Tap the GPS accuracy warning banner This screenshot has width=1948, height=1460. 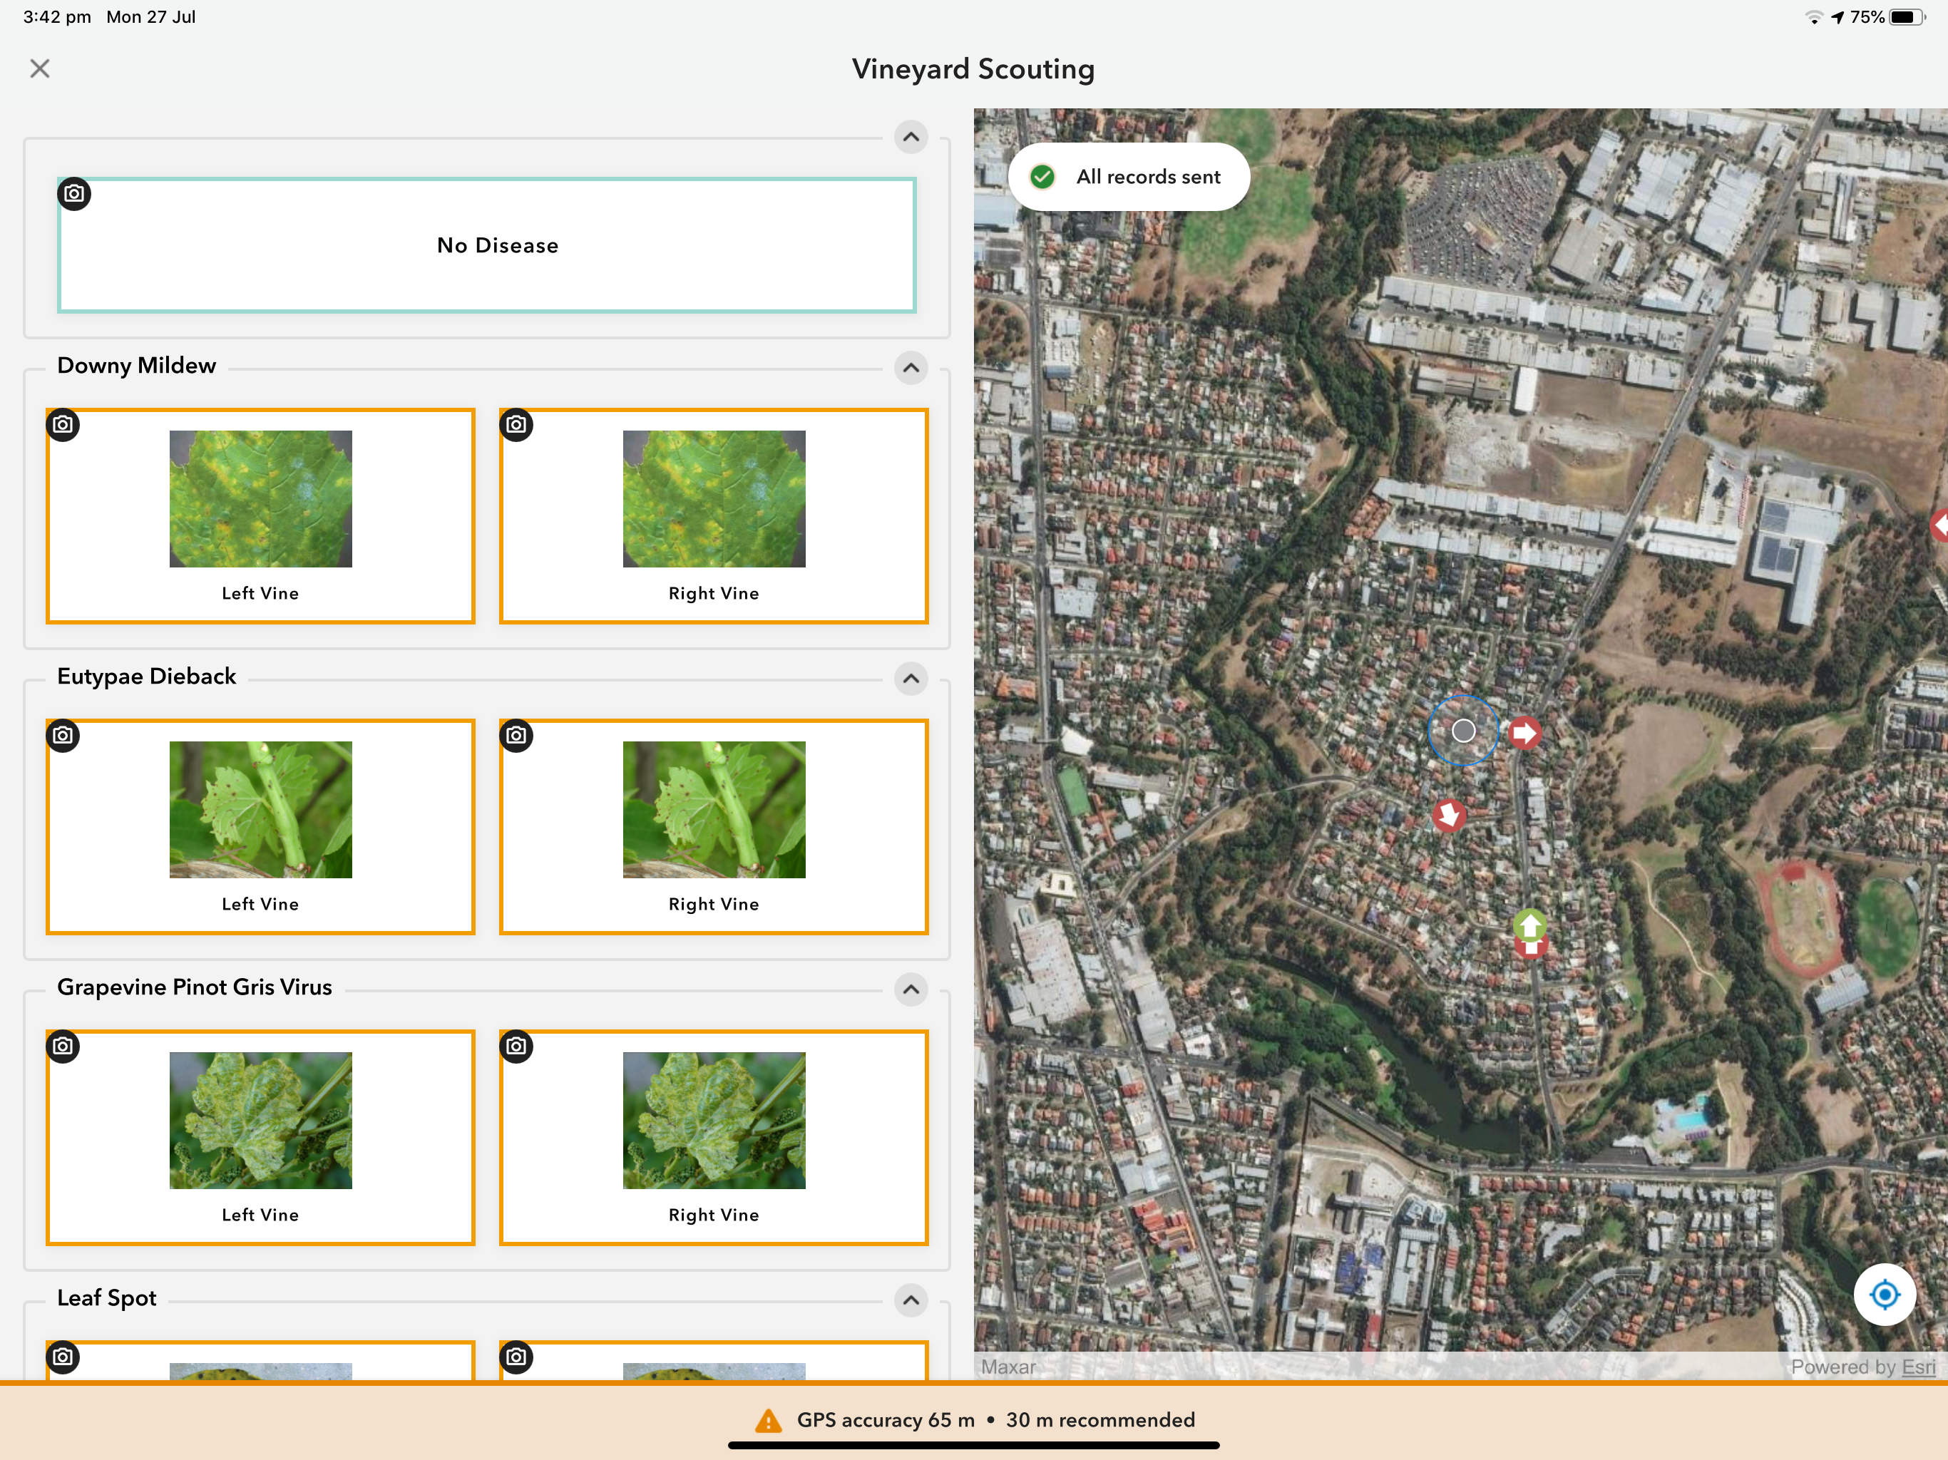tap(974, 1419)
